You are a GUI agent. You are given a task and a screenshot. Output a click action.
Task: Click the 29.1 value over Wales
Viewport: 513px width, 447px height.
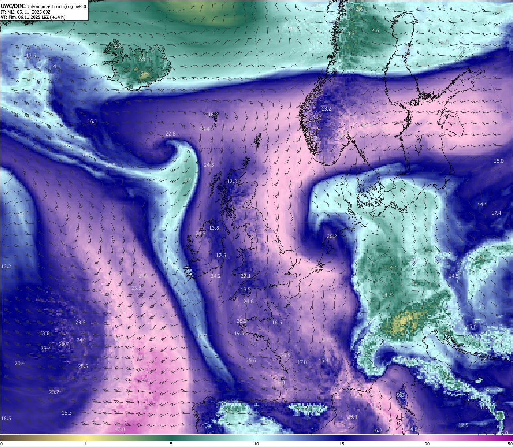pyautogui.click(x=246, y=276)
